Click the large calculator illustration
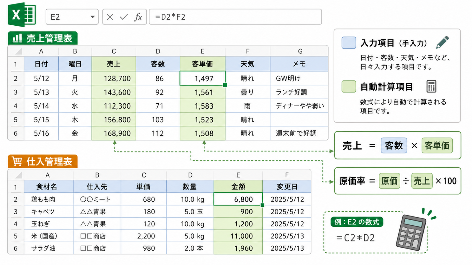The height and width of the screenshot is (265, 472). (x=412, y=233)
